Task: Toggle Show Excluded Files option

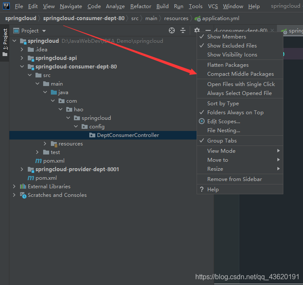Action: 240,46
